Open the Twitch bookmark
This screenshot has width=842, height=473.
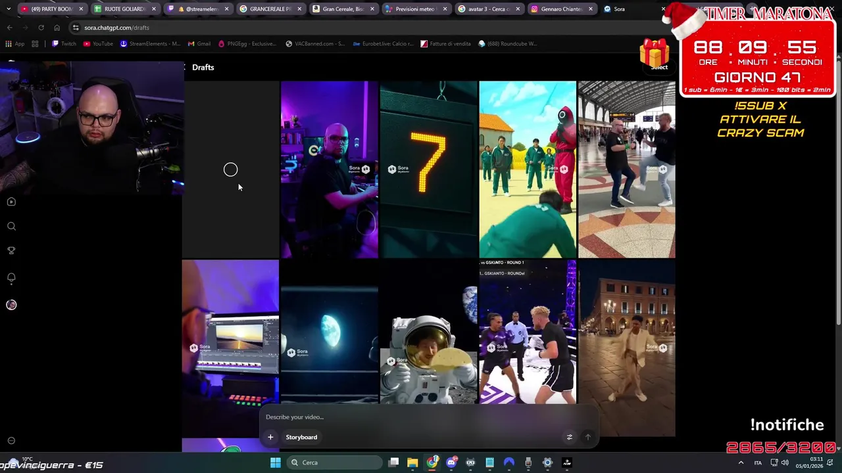click(64, 44)
